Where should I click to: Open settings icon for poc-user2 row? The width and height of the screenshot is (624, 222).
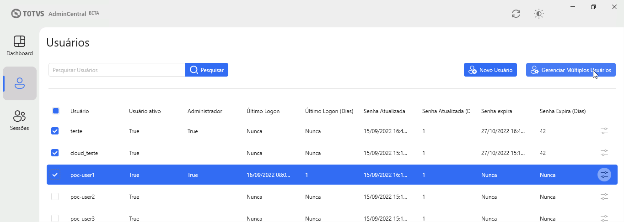point(604,196)
